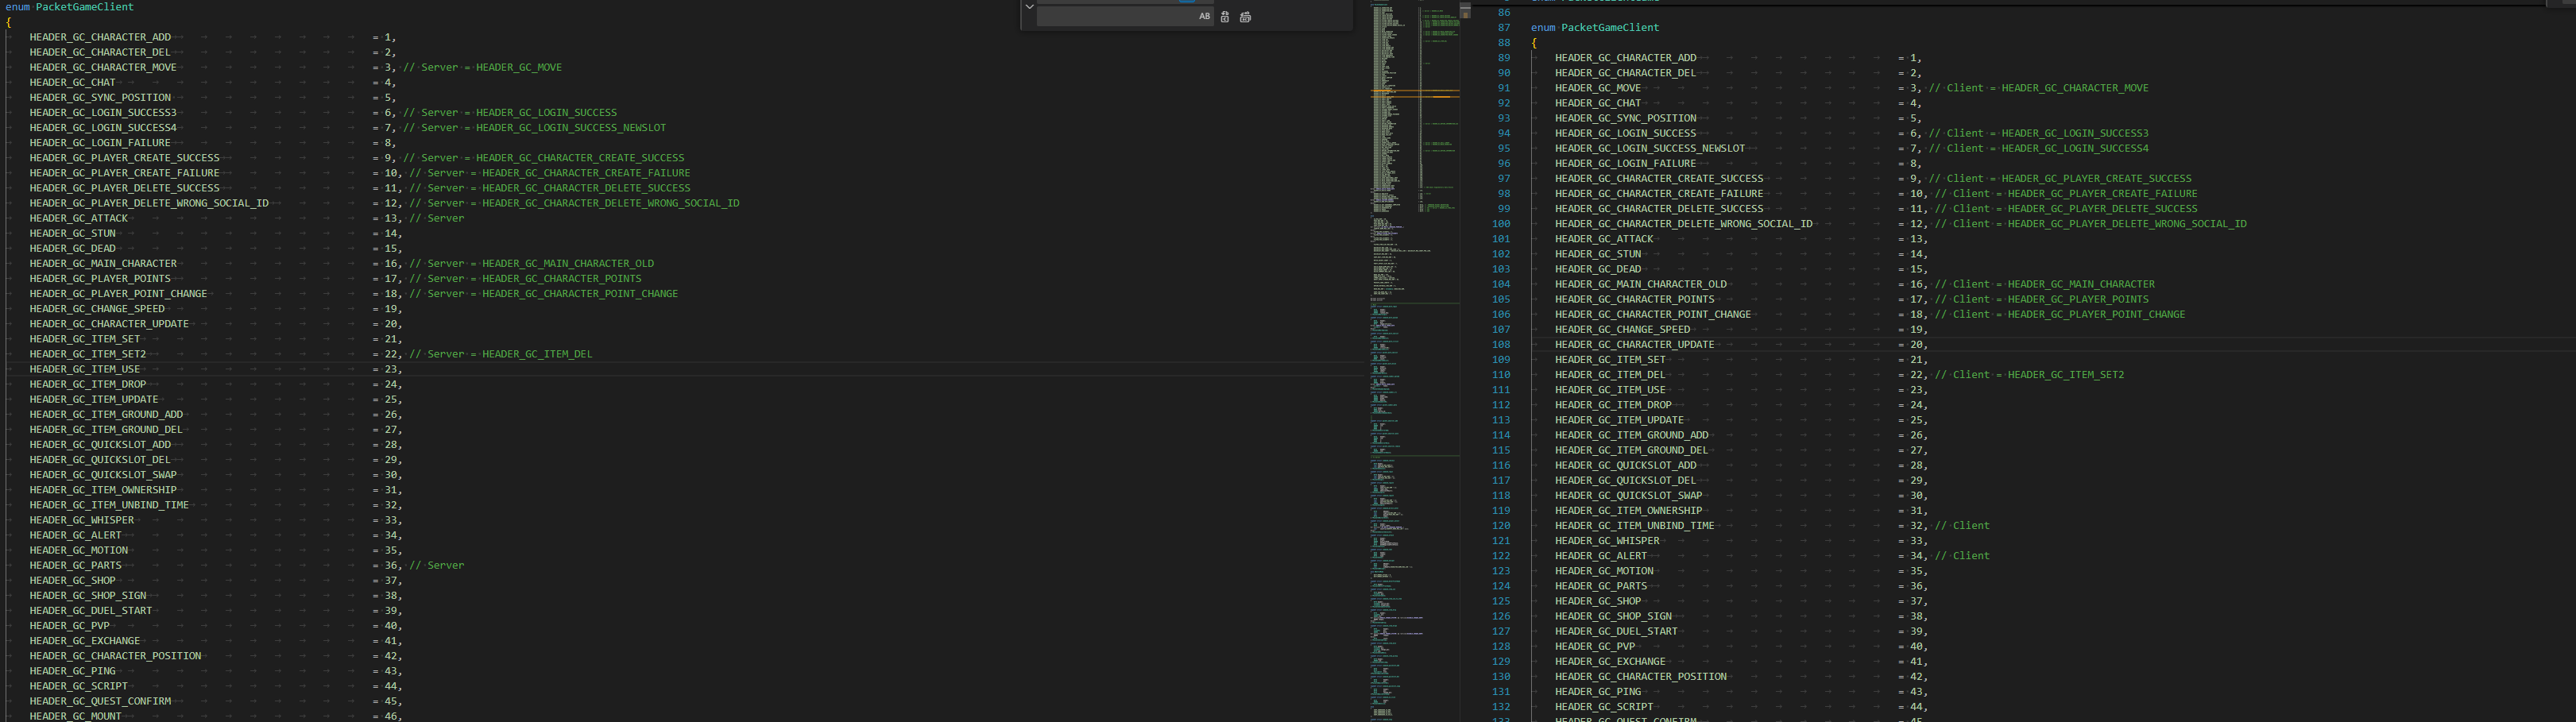The width and height of the screenshot is (2576, 722).
Task: Click HEADER_GC_CHARACTER_UPDATE on line 108
Action: tap(1635, 345)
